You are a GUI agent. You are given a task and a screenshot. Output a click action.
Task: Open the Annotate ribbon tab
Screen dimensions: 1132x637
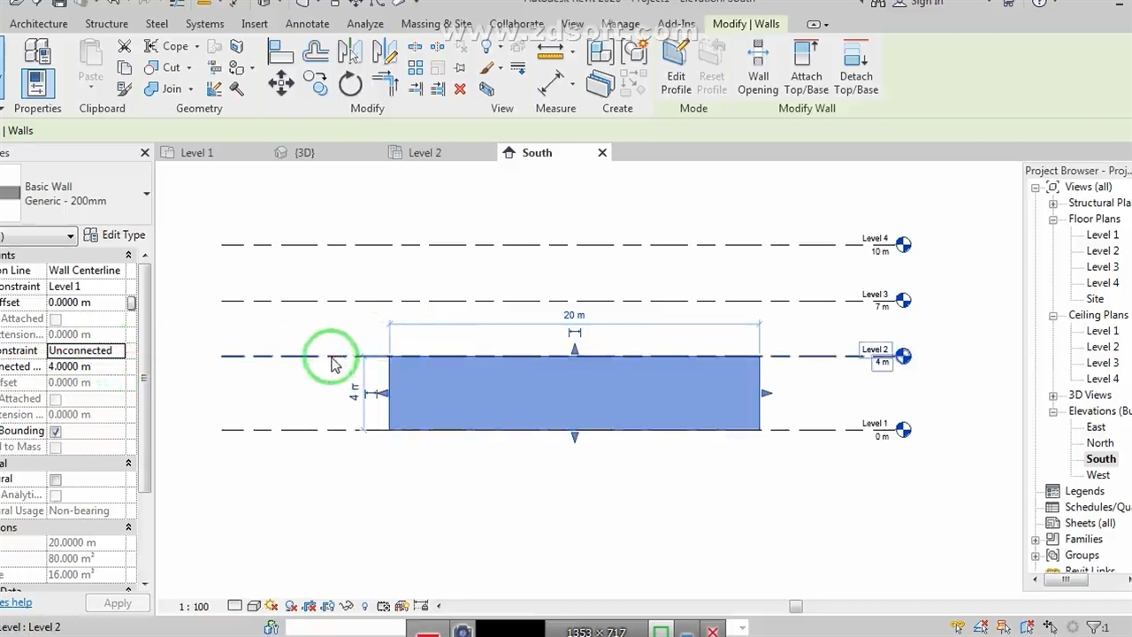307,24
